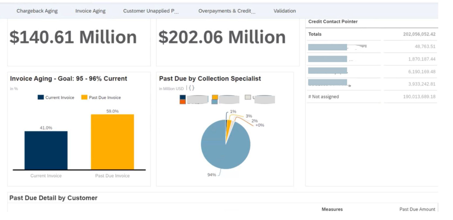Image resolution: width=453 pixels, height=220 pixels.
Task: Select the # Not assigned row label
Action: click(324, 97)
